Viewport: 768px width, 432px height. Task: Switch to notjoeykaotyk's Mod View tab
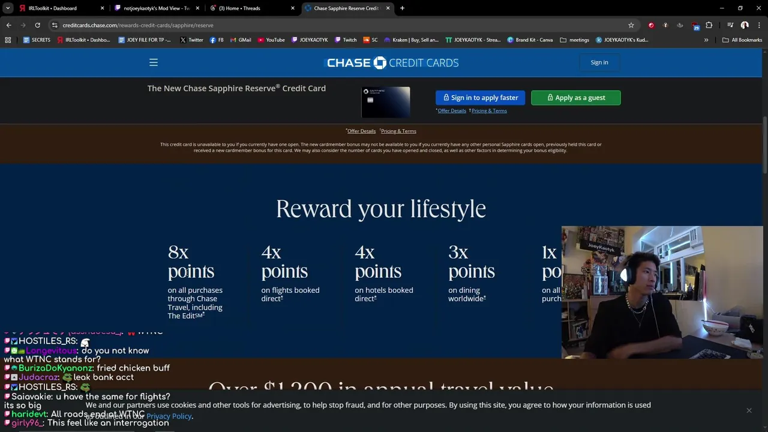pyautogui.click(x=156, y=8)
